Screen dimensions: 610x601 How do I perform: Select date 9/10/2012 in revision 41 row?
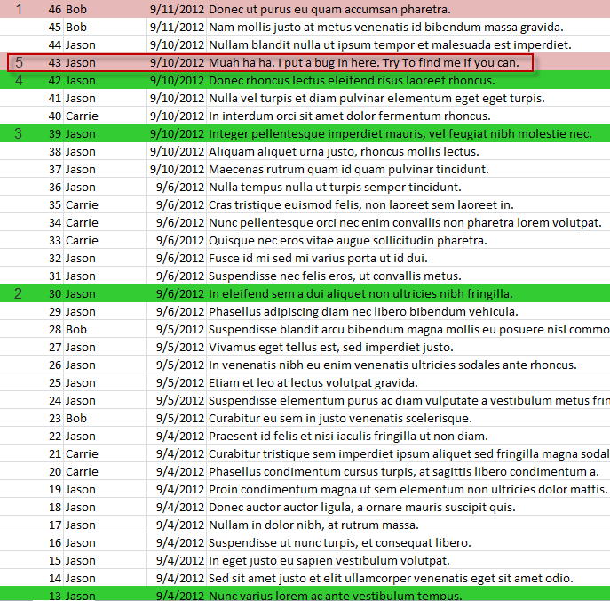[x=177, y=99]
